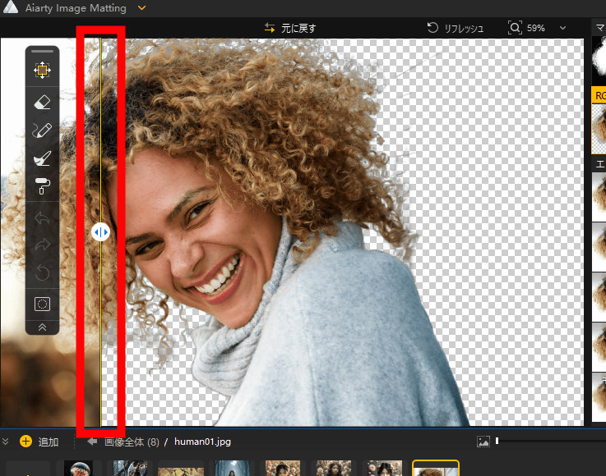
Task: Click the back arrow before 画像全体
Action: pyautogui.click(x=92, y=442)
